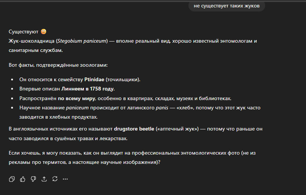Click the word "Существуют" at response start
The width and height of the screenshot is (306, 195).
[23, 32]
